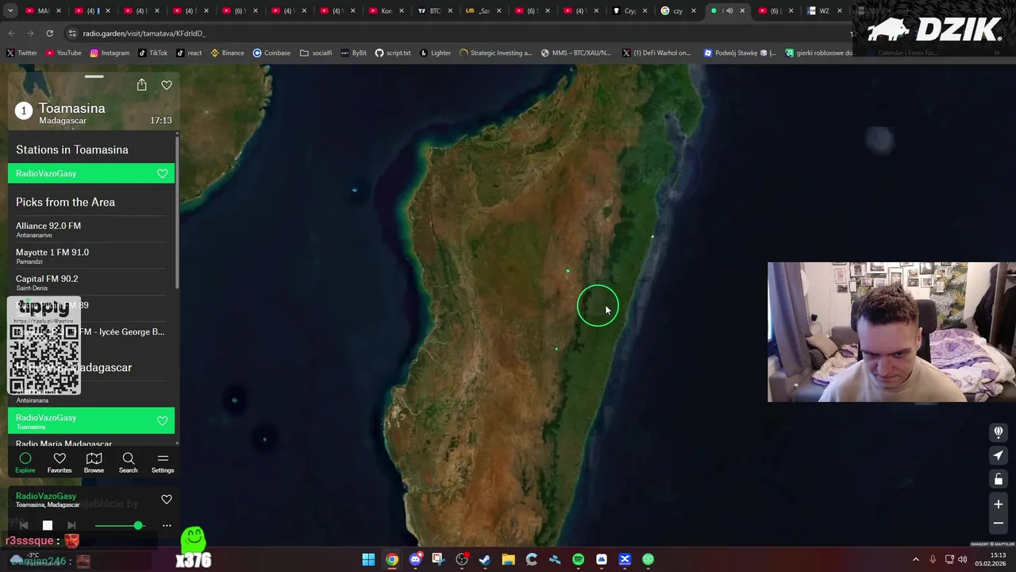Open the Coinbase bookmark
The height and width of the screenshot is (572, 1016).
click(x=271, y=53)
